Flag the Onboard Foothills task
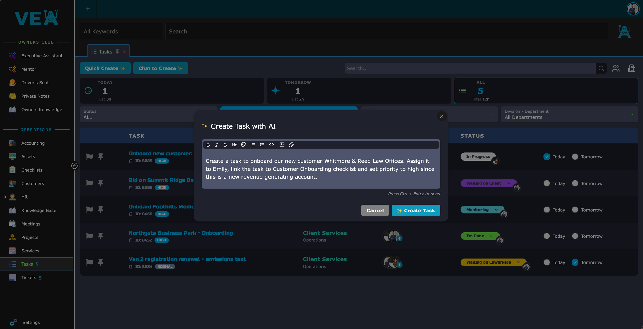Viewport: 643px width, 329px height. tap(89, 209)
